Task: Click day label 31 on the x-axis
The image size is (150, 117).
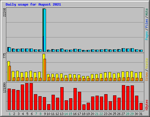Action: (141, 114)
